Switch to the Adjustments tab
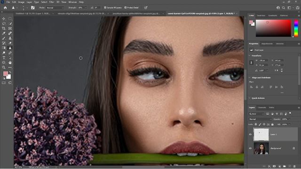 click(x=267, y=44)
